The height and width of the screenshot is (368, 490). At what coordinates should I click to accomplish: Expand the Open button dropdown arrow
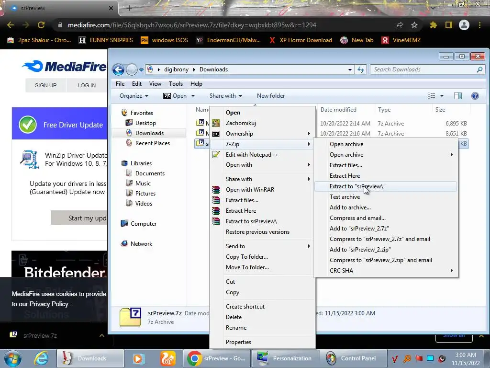tap(193, 96)
